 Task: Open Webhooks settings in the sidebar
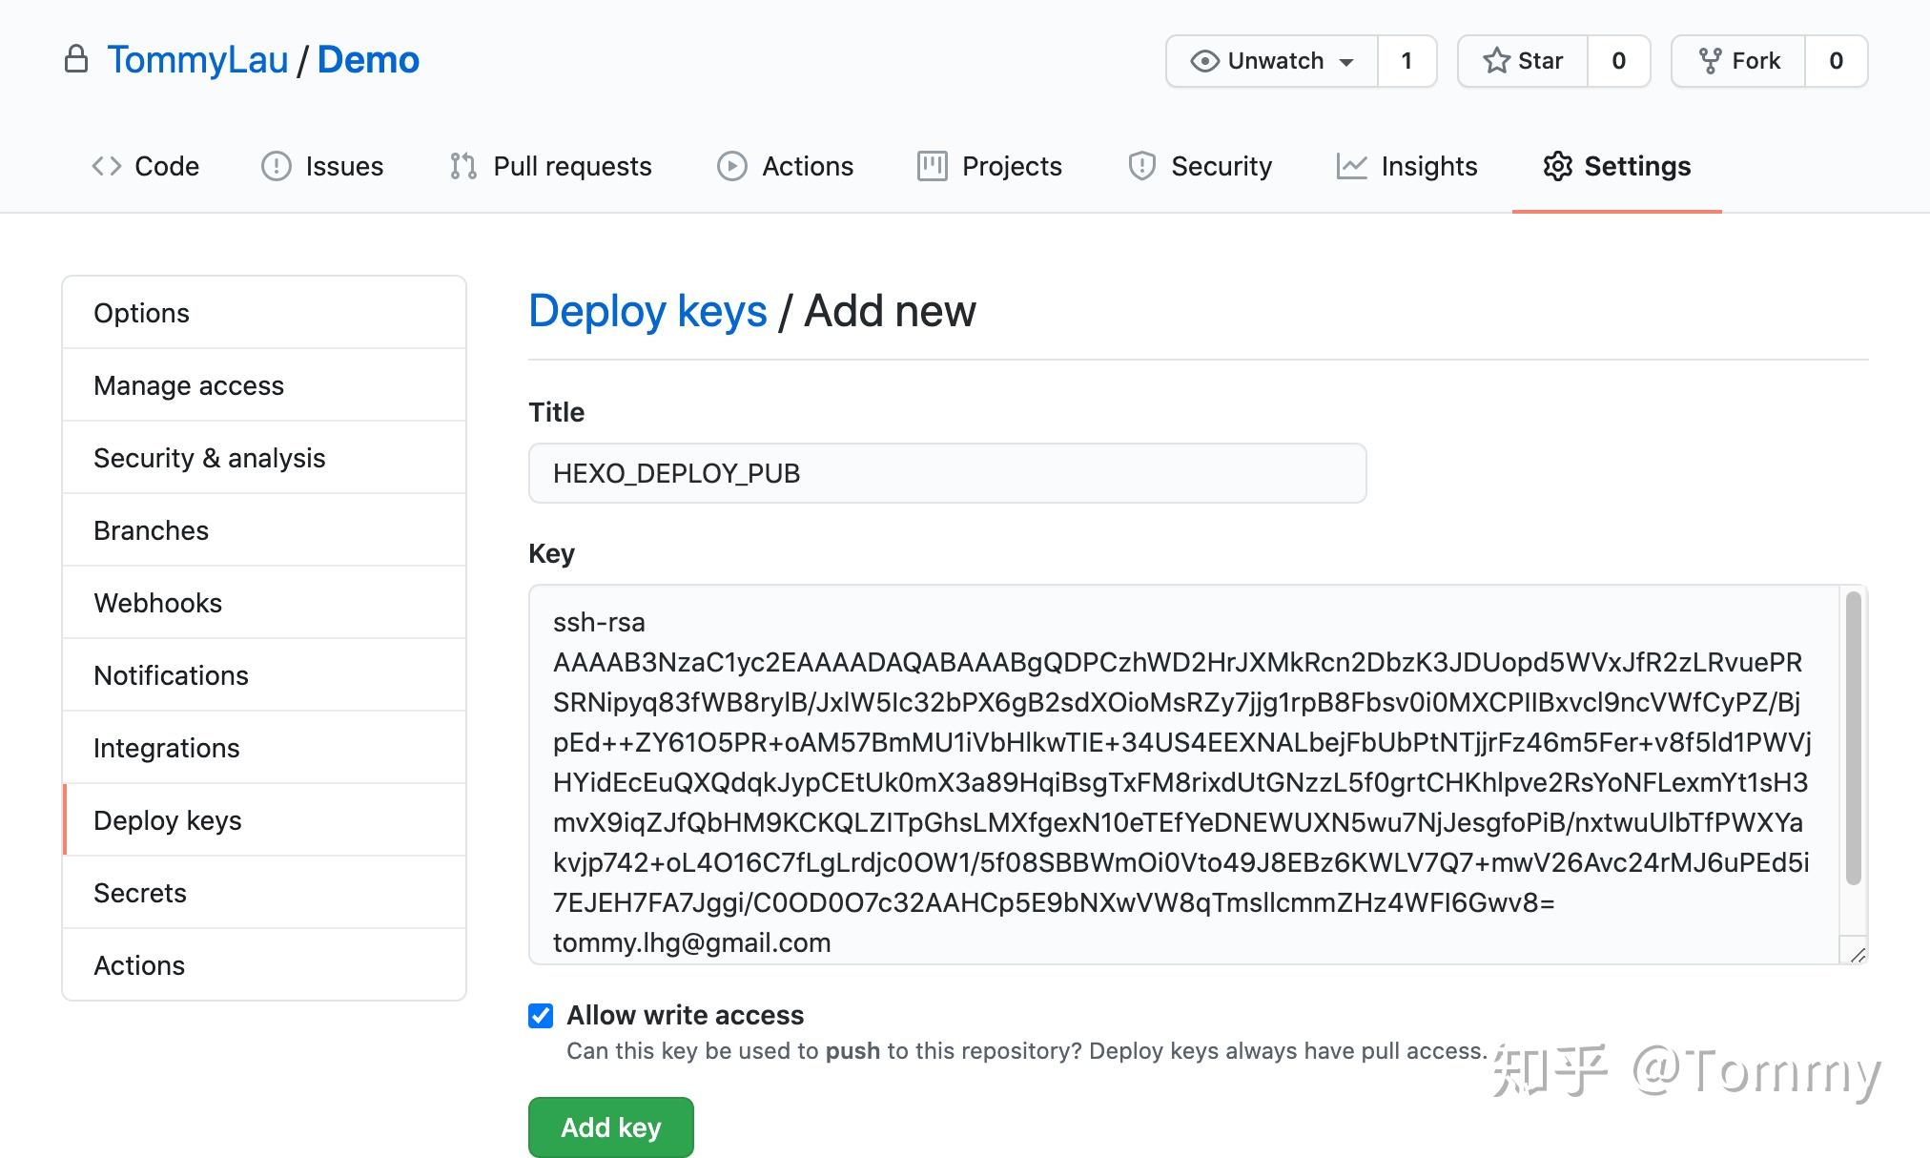(x=157, y=602)
